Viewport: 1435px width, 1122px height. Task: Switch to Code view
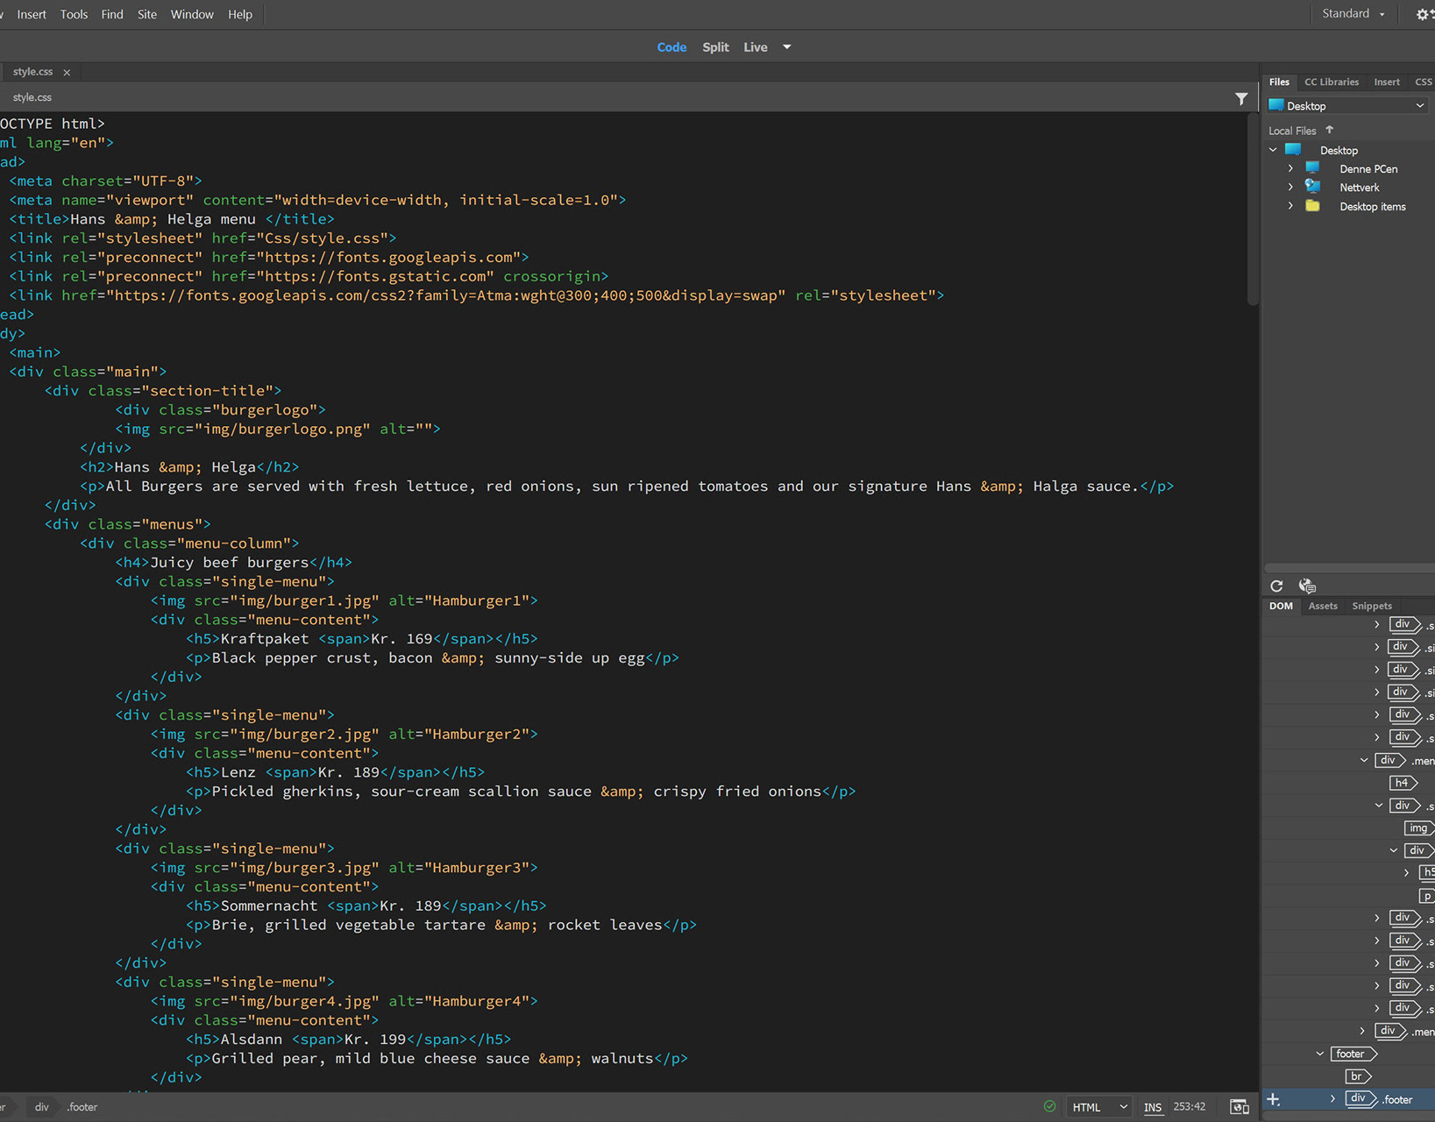click(671, 47)
